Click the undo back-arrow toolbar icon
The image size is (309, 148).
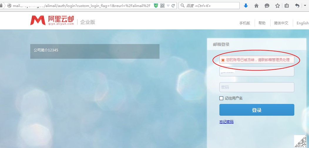pos(297,6)
